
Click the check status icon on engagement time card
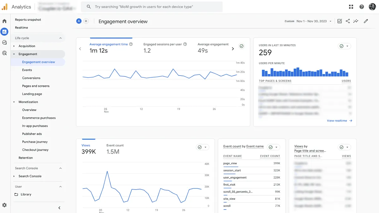pyautogui.click(x=242, y=46)
